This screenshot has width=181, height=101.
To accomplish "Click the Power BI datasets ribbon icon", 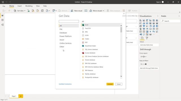I will coord(33,11).
